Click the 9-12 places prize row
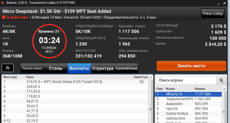230x123 pixels. pyautogui.click(x=75, y=121)
